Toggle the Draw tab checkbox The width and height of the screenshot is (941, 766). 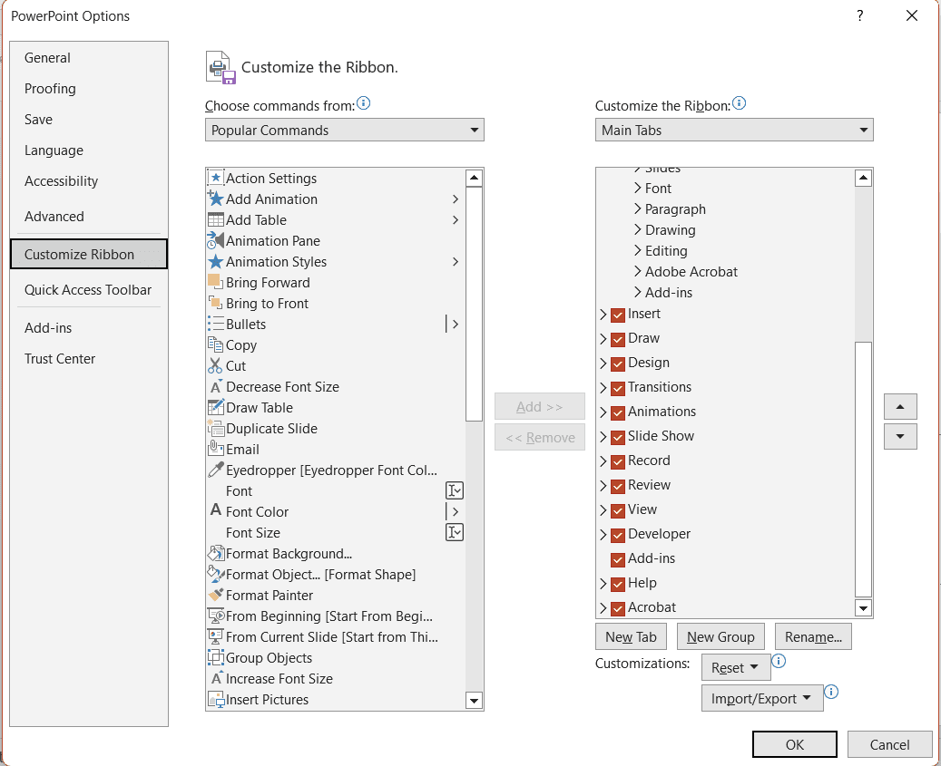[618, 339]
